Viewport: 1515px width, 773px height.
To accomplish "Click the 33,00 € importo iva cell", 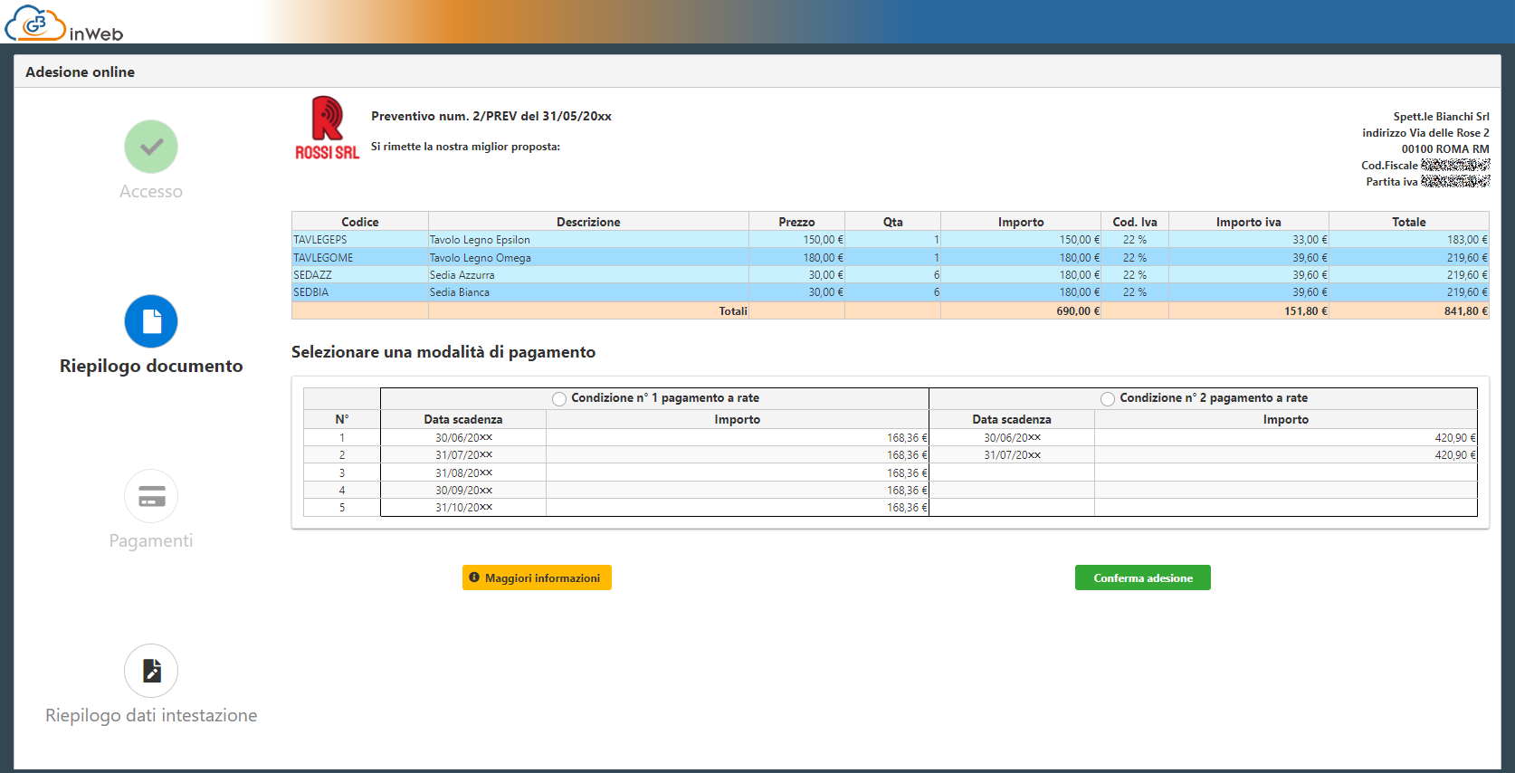I will (1249, 240).
